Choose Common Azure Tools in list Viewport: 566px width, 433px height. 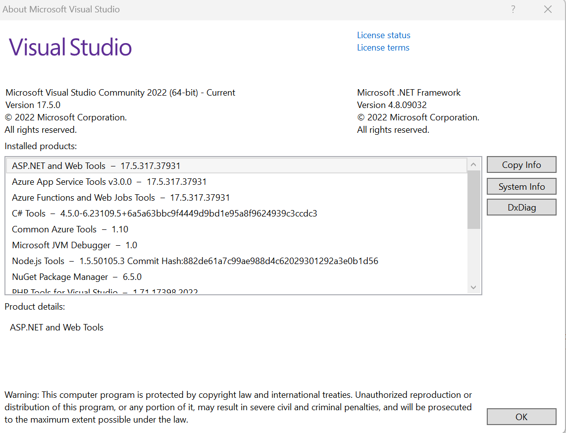(70, 229)
